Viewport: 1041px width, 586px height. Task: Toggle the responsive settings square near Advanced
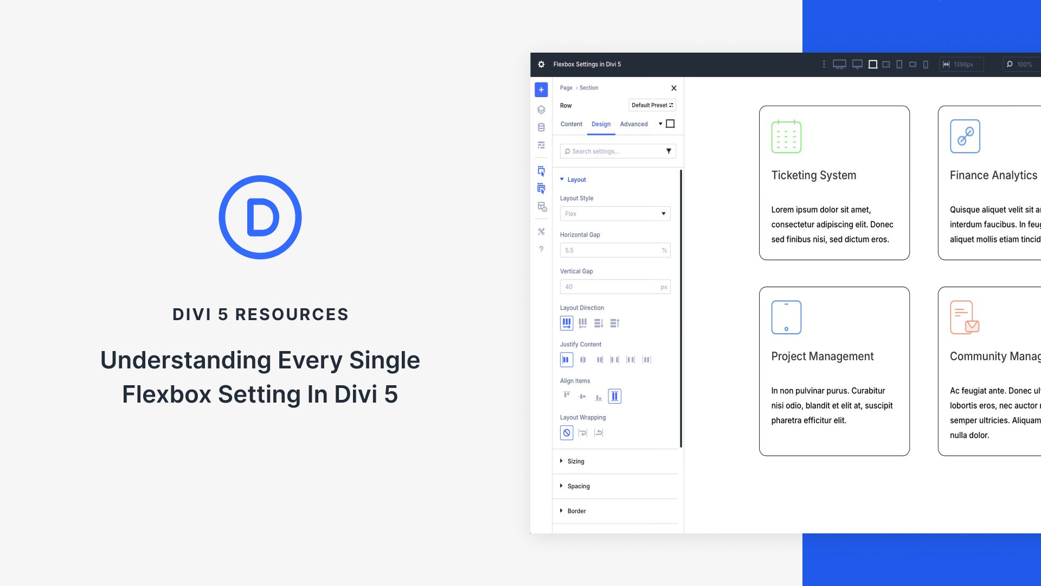tap(670, 124)
